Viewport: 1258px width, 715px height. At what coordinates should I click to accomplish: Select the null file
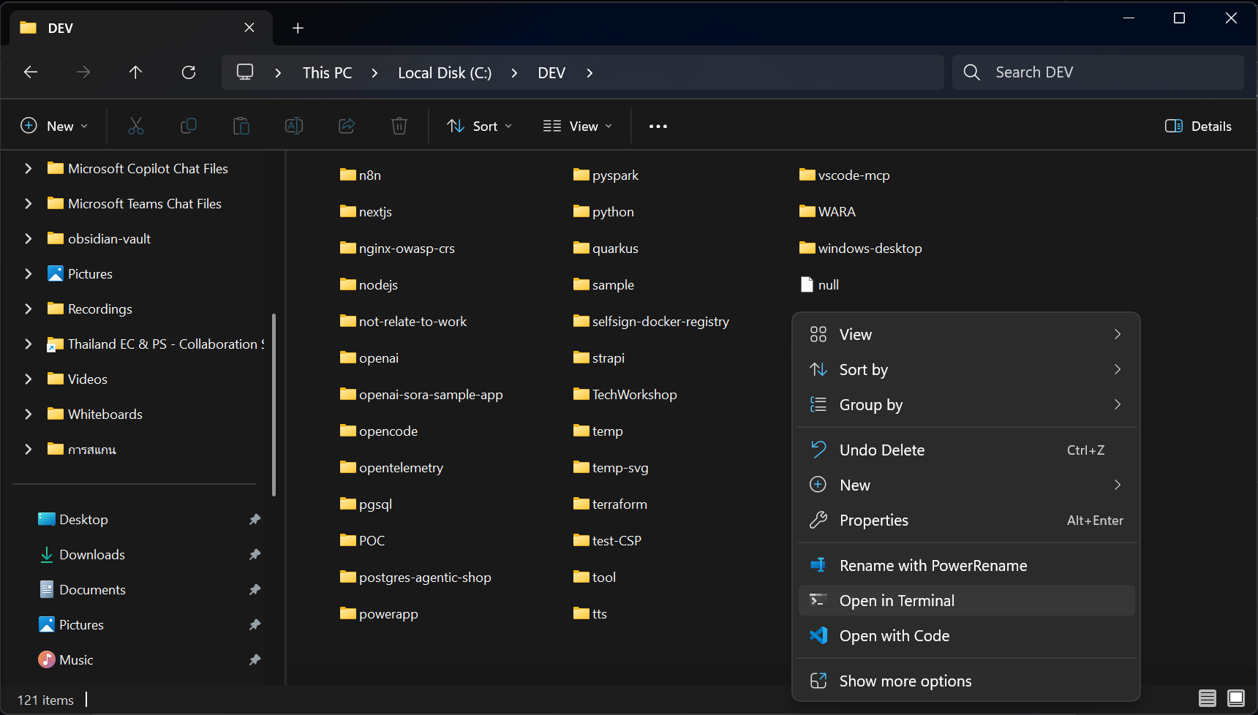tap(820, 284)
